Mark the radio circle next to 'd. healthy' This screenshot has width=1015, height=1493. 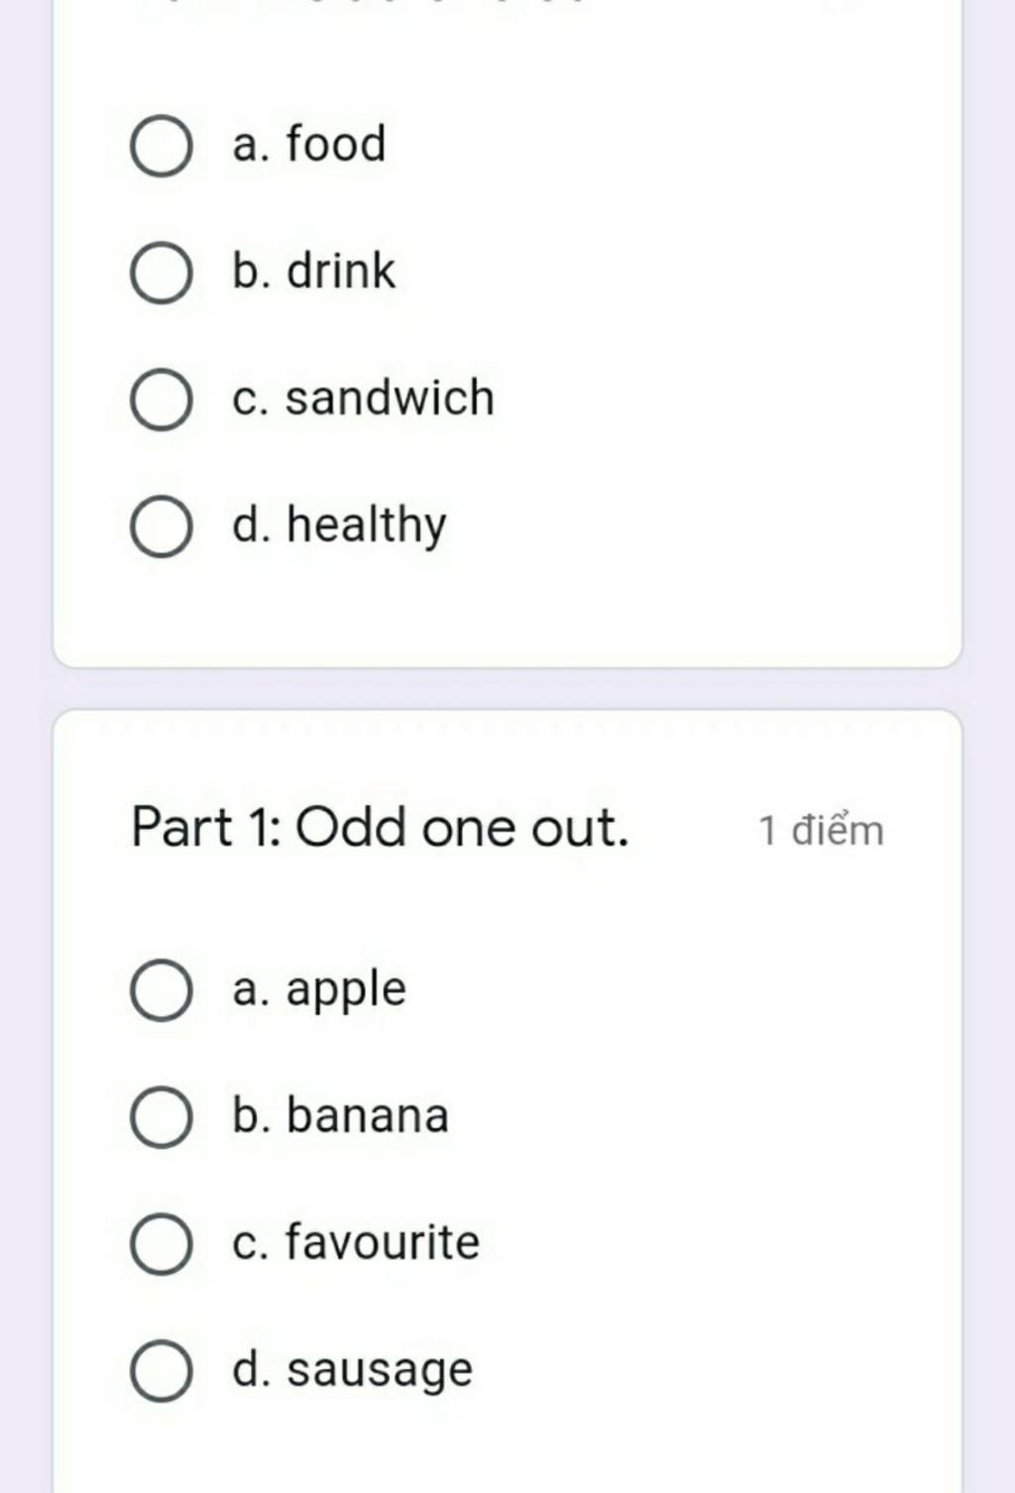(161, 526)
